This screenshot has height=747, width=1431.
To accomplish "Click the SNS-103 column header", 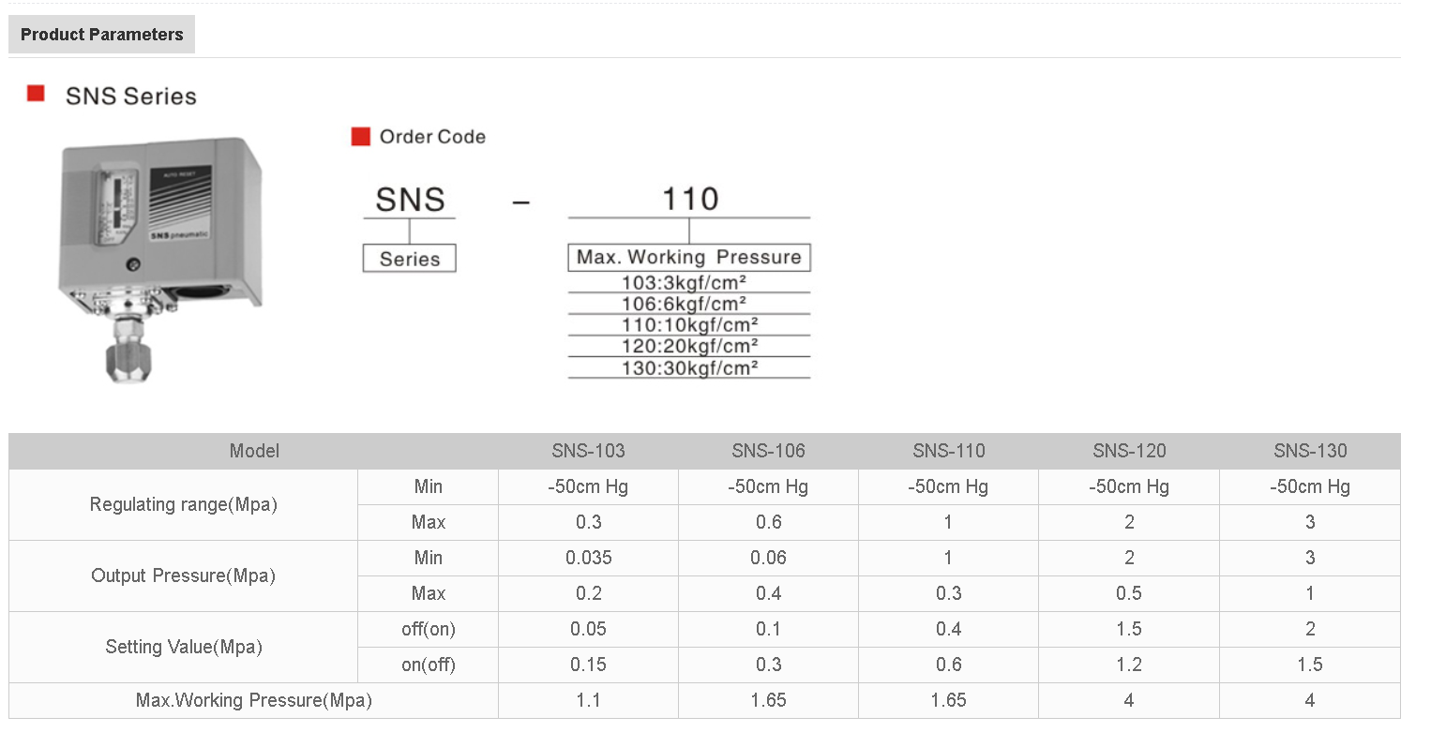I will [588, 451].
